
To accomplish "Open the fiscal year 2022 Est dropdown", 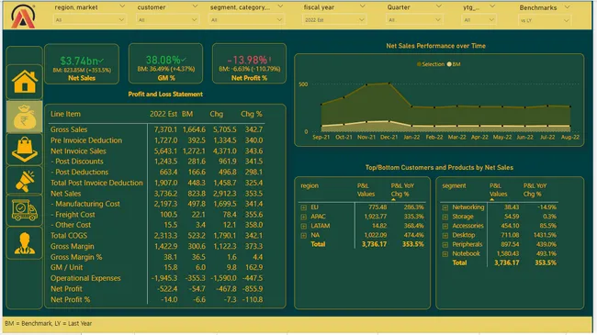I will 334,20.
